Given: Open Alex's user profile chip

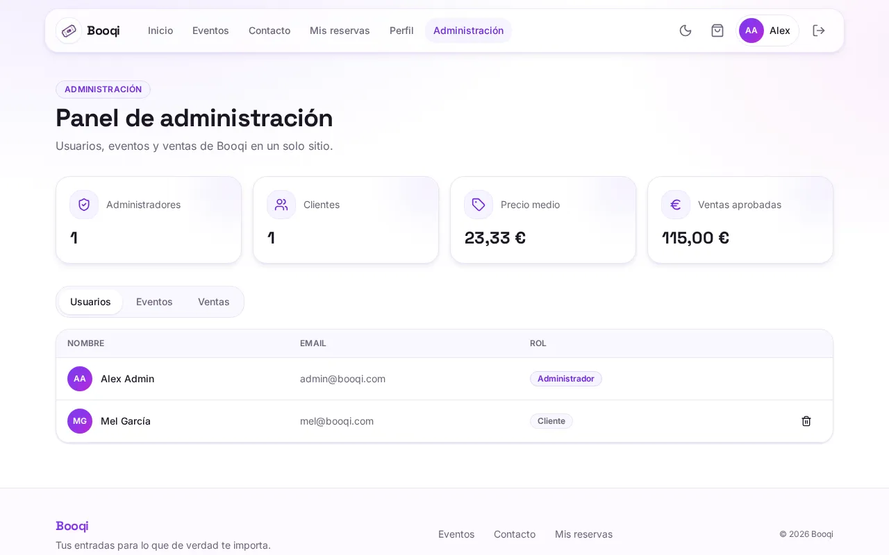Looking at the screenshot, I should point(767,31).
